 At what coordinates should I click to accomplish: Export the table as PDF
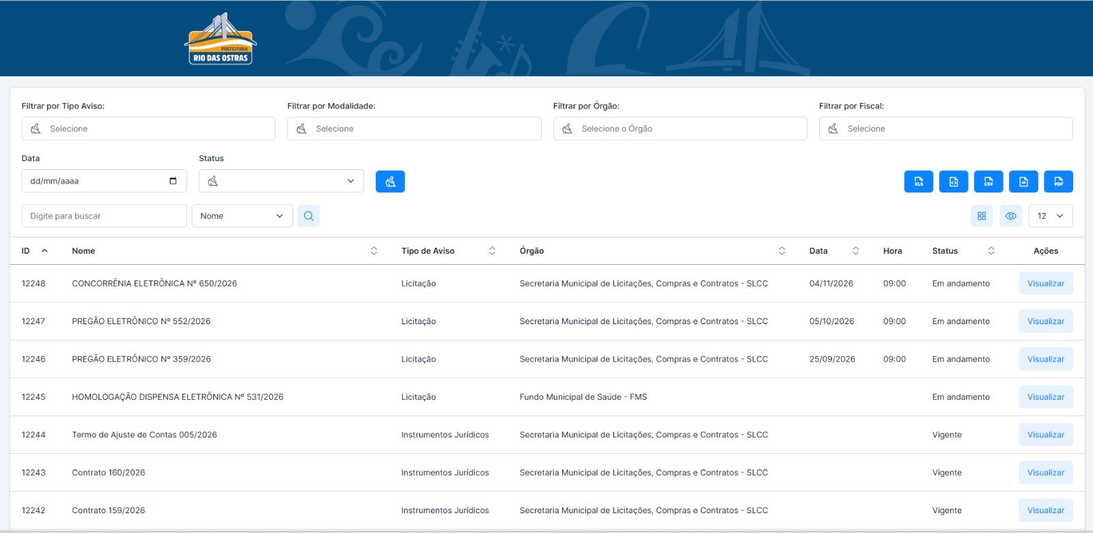pyautogui.click(x=1058, y=182)
